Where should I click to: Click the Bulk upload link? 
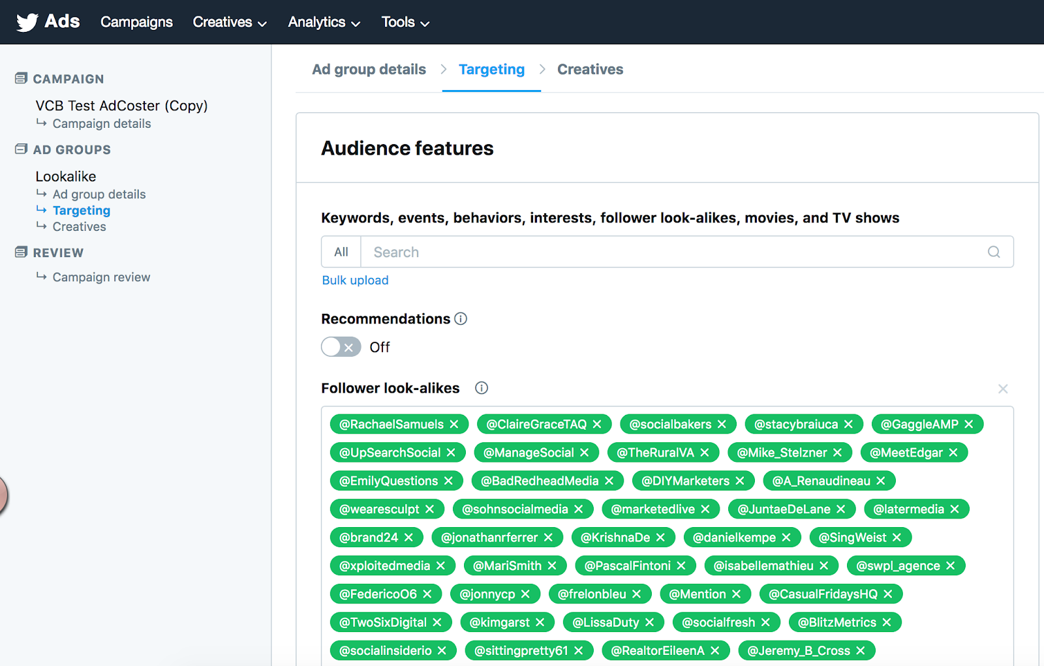coord(355,280)
